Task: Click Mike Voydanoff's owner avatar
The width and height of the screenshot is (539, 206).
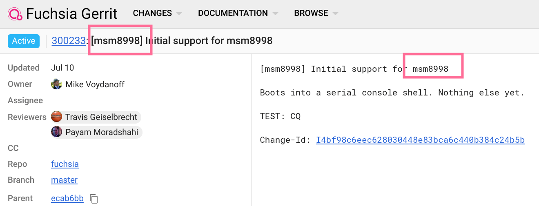Action: (56, 84)
